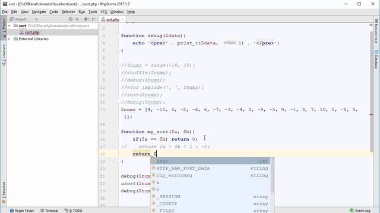
Task: Click the collapse all icon in Project panel
Action: (x=77, y=19)
